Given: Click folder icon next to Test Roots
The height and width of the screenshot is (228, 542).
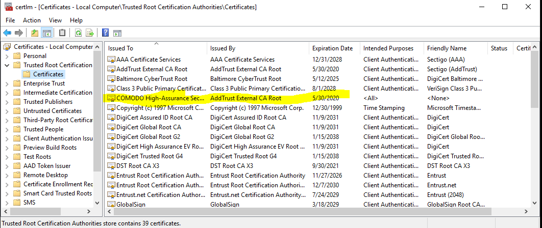Looking at the screenshot, I should (x=17, y=157).
